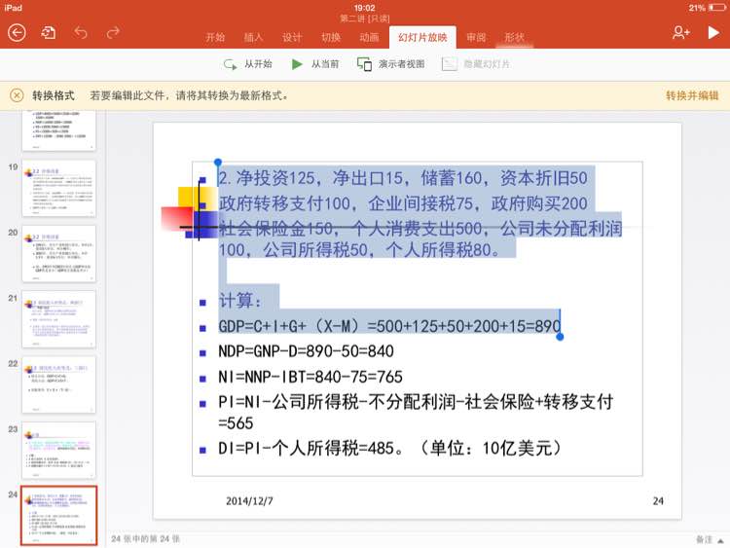Select the 幻灯片放映 tab

422,37
